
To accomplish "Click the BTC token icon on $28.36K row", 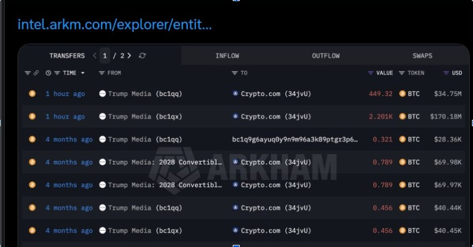I will 403,139.
